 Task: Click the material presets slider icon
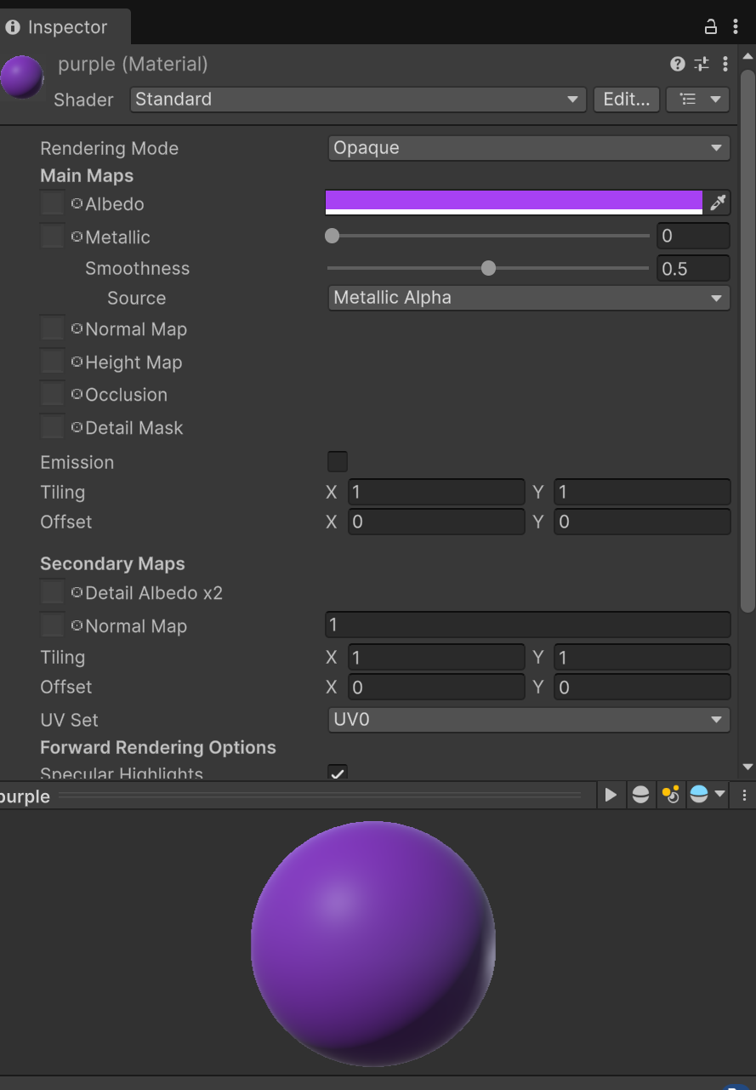[701, 64]
